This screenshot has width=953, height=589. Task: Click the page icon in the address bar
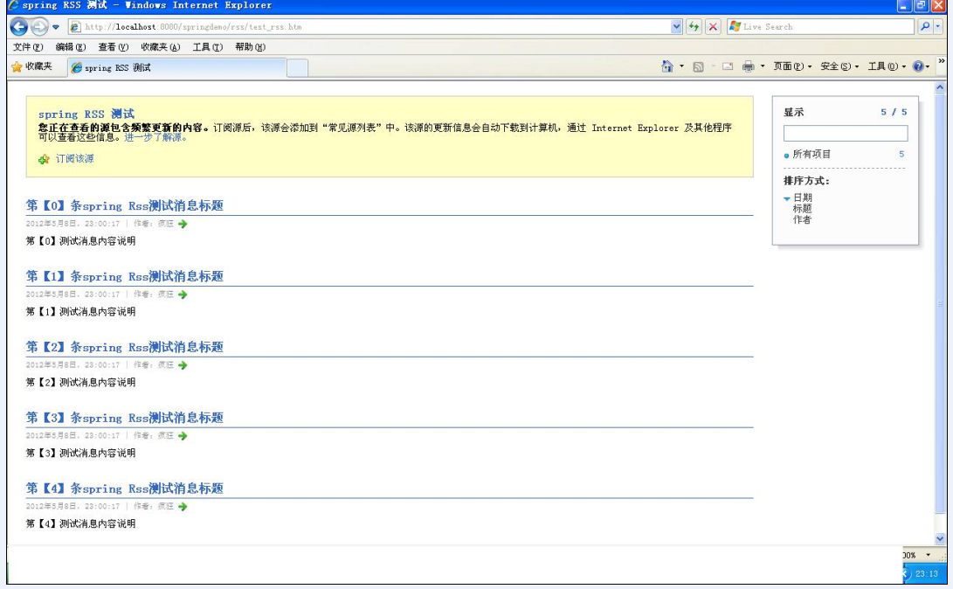point(75,27)
